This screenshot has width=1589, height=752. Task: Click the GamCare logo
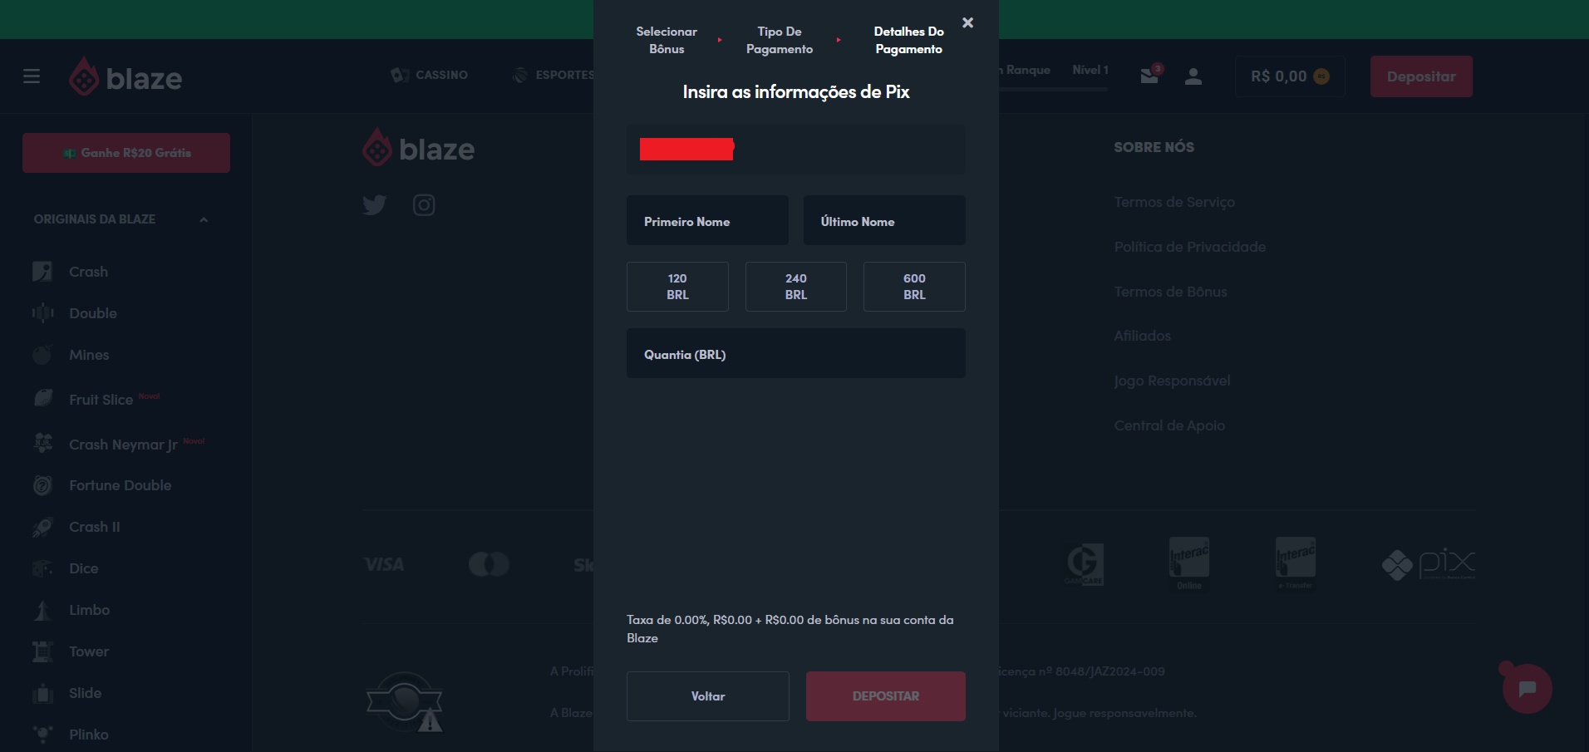tap(1084, 564)
